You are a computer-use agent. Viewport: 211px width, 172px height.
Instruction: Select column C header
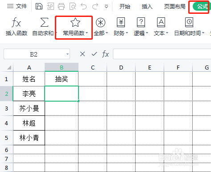click(x=93, y=68)
